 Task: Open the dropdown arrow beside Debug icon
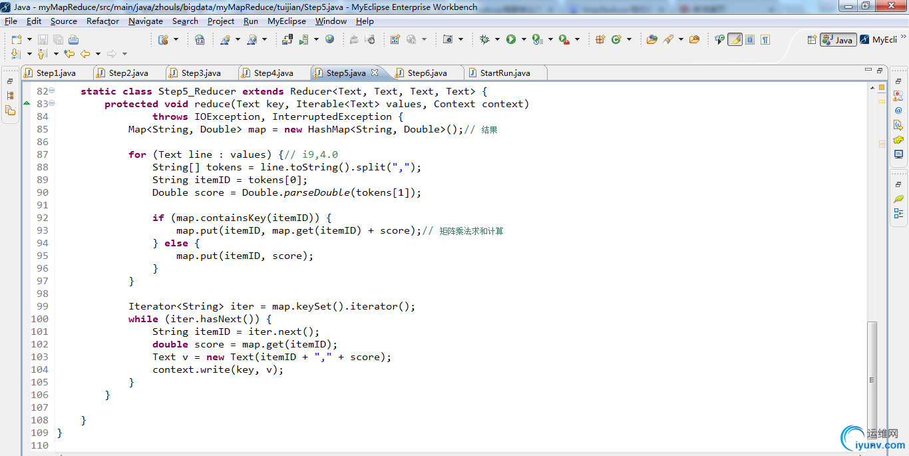497,39
